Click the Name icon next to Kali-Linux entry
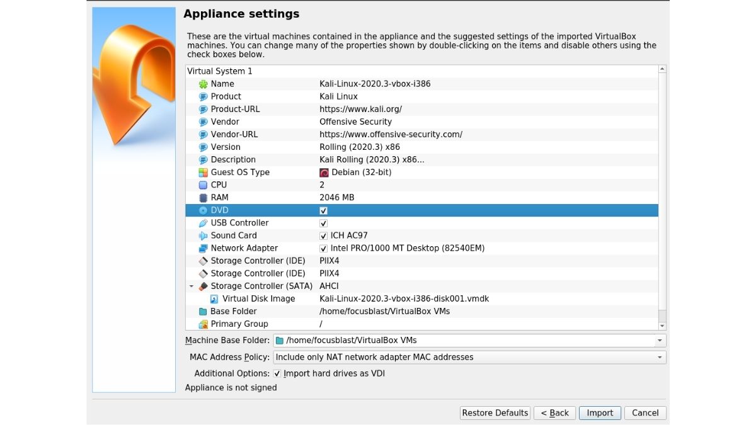The height and width of the screenshot is (425, 756). coord(203,83)
